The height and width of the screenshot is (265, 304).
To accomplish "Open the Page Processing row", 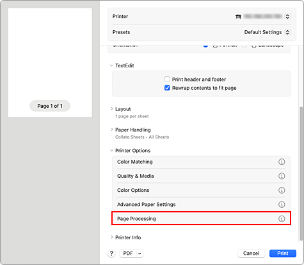I will [x=201, y=219].
